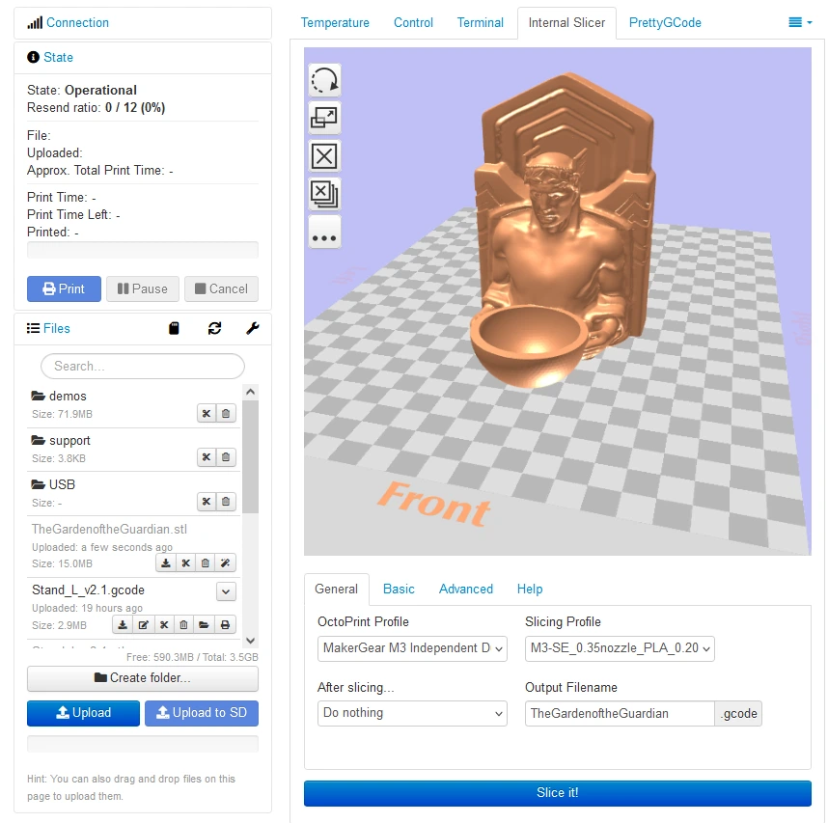This screenshot has width=828, height=823.
Task: Download Stand_L_v2.1.gcode file
Action: [123, 625]
